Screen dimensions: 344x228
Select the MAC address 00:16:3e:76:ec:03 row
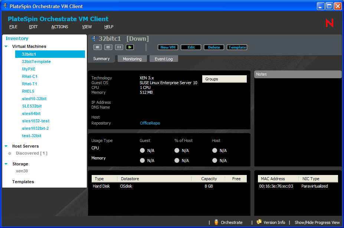(298, 186)
